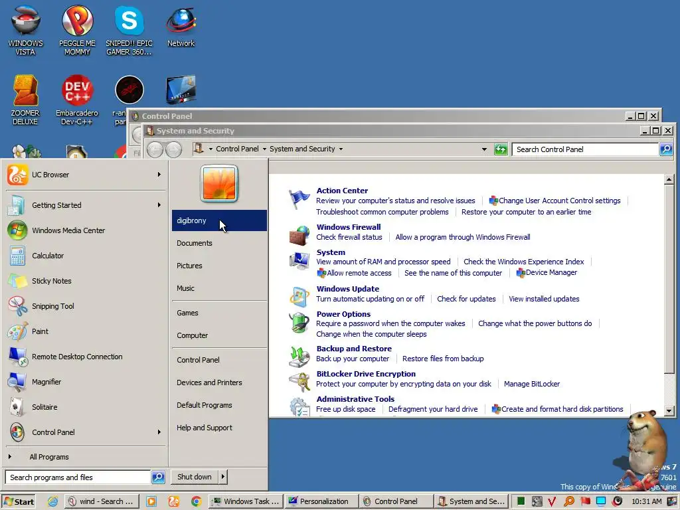Select the Embarcadero Dev-C++ desktop icon
The image size is (680, 510).
pos(77,100)
